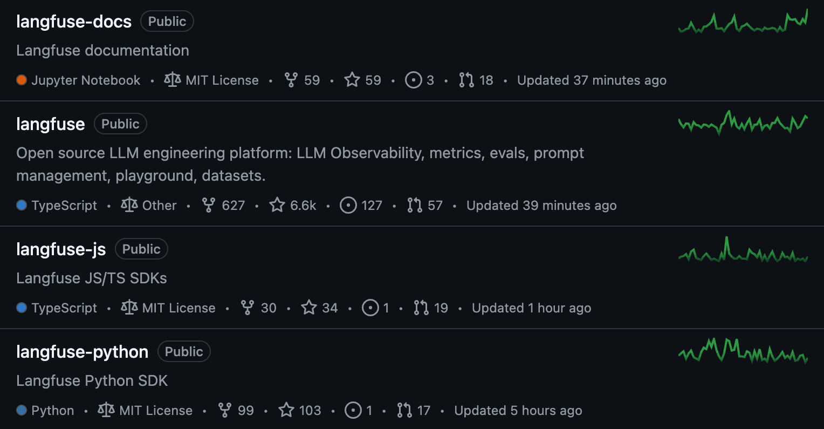Click the pull requests icon for langfuse-docs
This screenshot has height=429, width=824.
[466, 80]
